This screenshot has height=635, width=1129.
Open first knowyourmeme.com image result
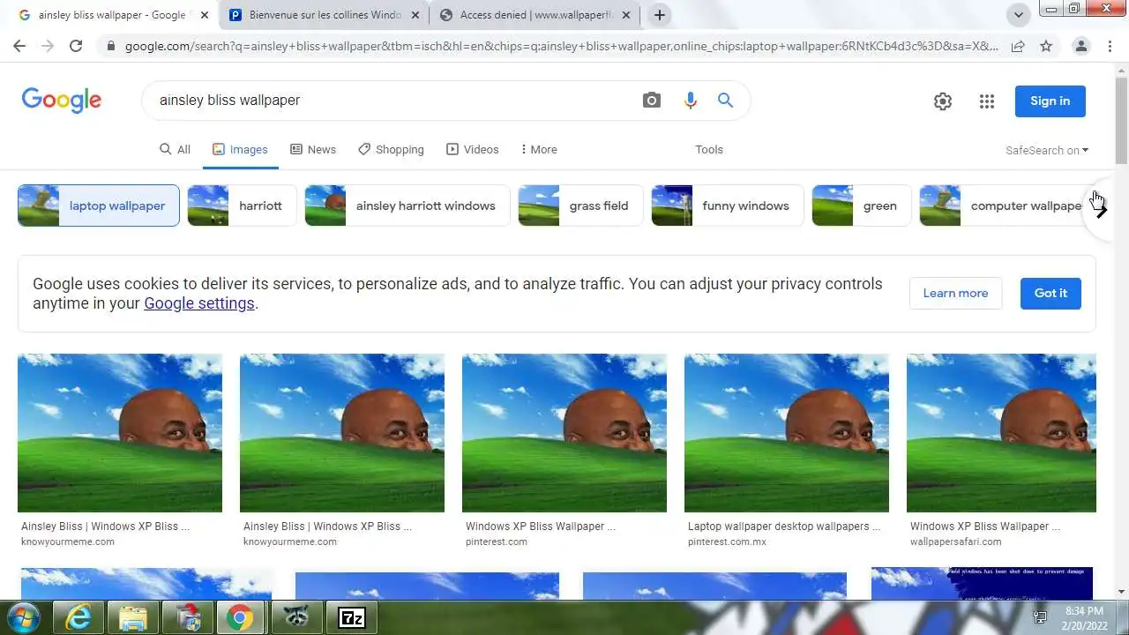(x=120, y=433)
